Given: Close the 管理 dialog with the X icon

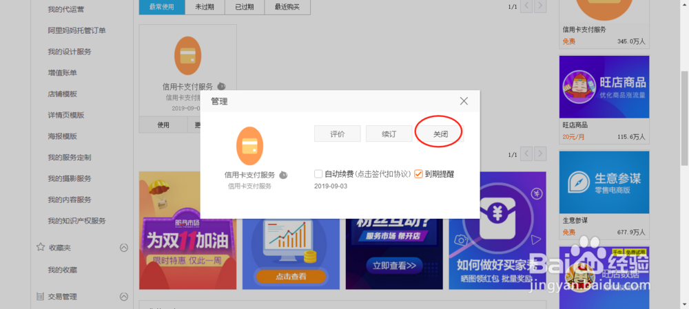Looking at the screenshot, I should 464,101.
